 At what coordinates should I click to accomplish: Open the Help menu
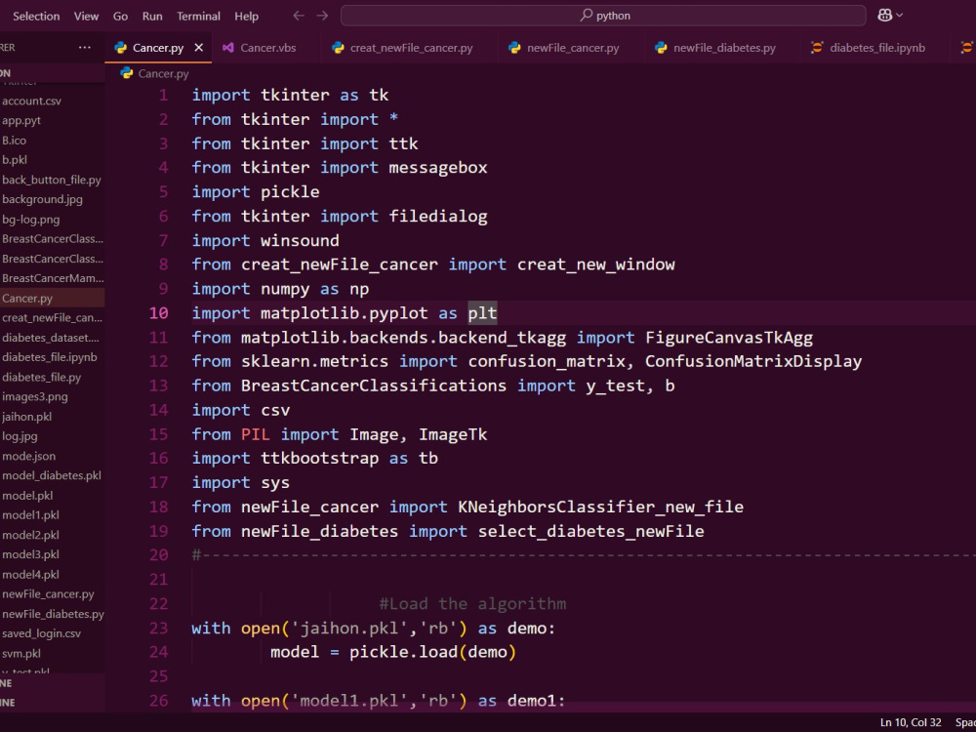click(x=246, y=17)
